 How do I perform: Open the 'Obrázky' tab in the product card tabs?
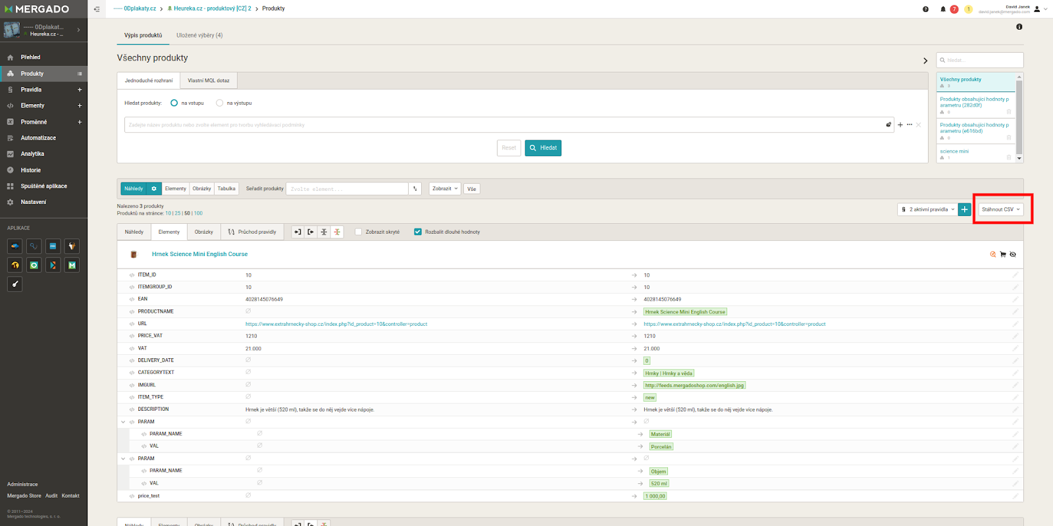pyautogui.click(x=204, y=232)
